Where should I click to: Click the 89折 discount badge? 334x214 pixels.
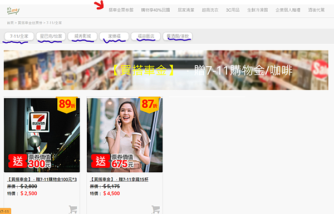click(x=67, y=104)
